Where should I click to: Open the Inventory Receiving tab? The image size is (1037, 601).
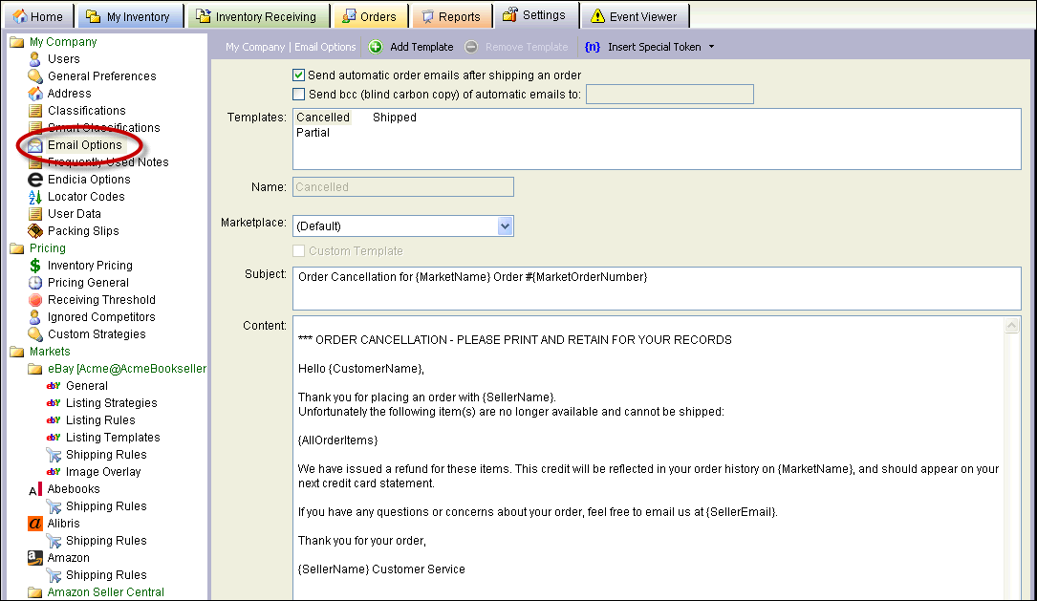point(258,16)
